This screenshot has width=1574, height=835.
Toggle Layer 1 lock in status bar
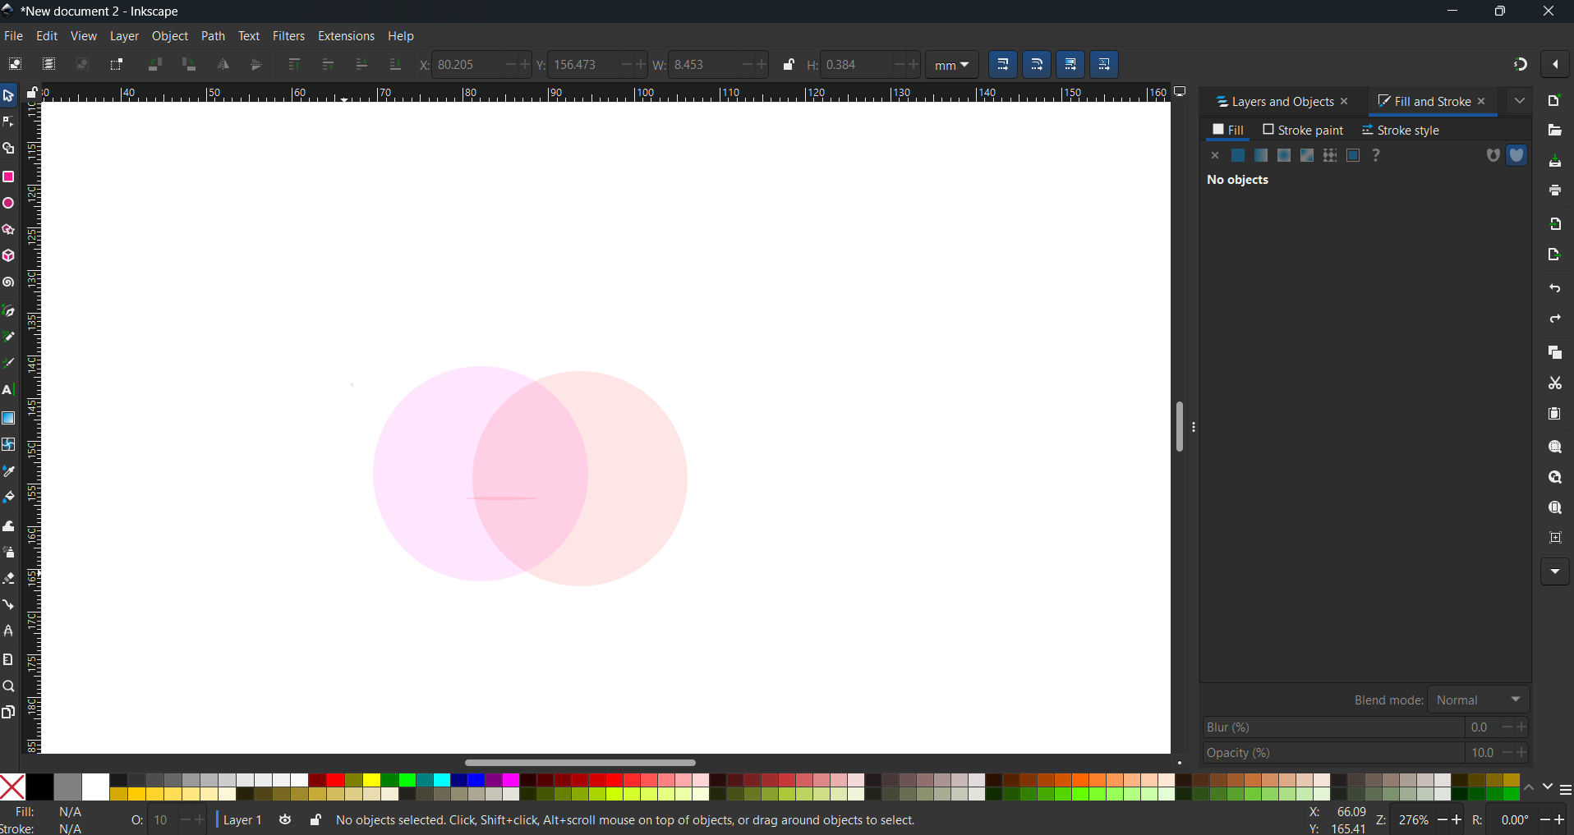point(315,819)
